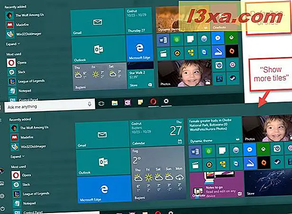
Task: Open the Movies & TV tile in the upper Start menu
Action: point(164,54)
